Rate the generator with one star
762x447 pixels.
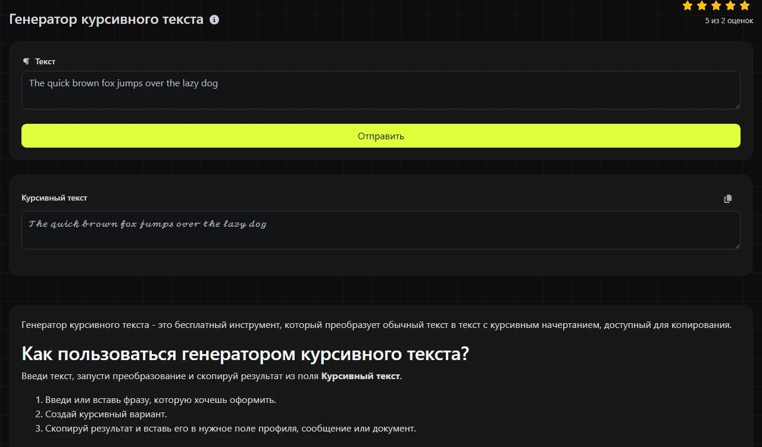(688, 6)
